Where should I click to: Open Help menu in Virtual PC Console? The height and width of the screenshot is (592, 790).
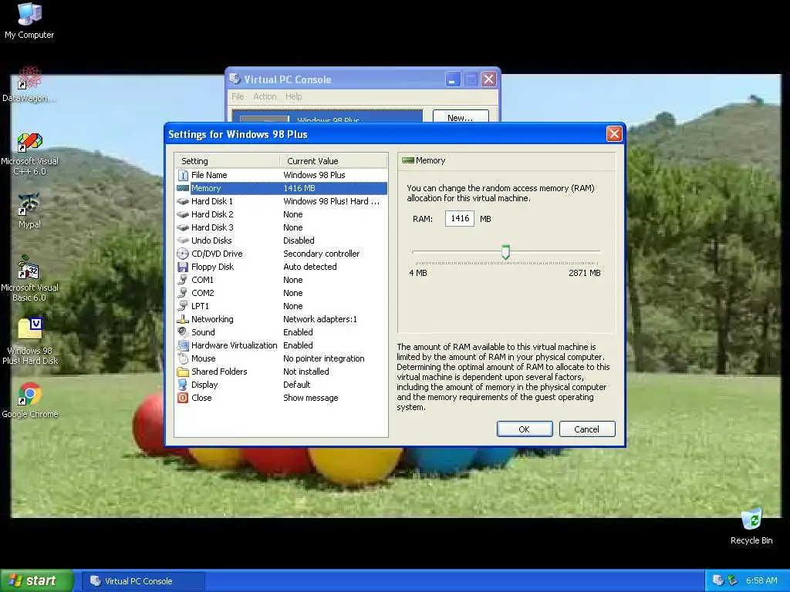point(294,96)
